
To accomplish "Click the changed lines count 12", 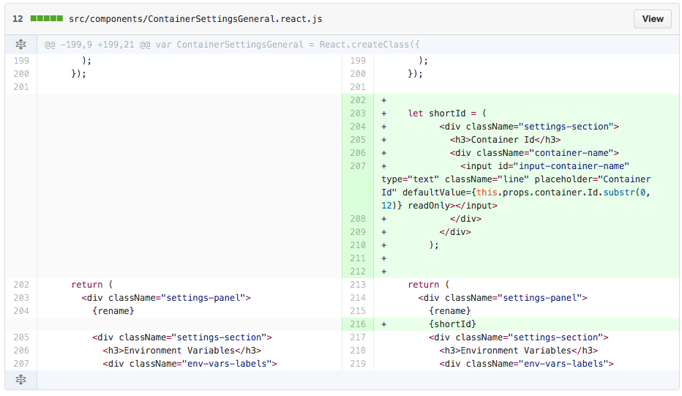I will click(18, 18).
